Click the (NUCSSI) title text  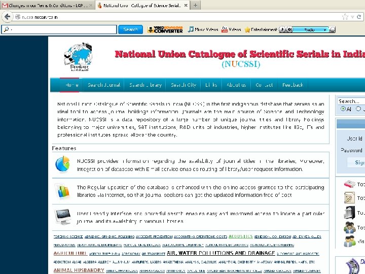pos(241,64)
